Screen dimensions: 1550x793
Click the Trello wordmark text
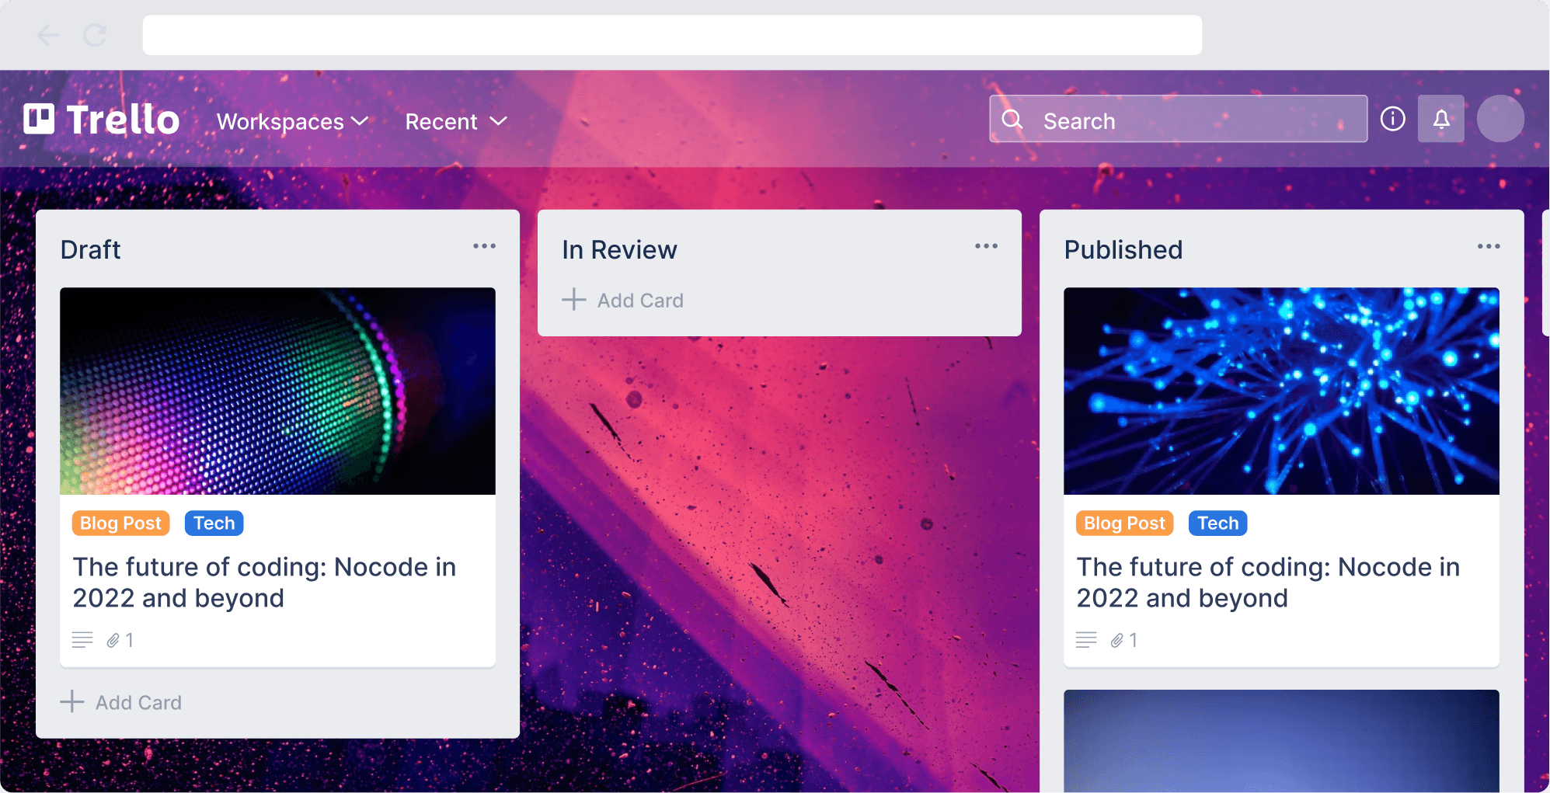123,120
